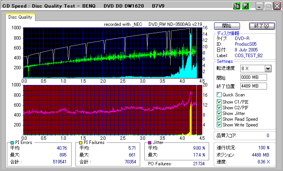Open the 8 X transfer speed dropdown
Viewport: 283px width, 171px height.
[x=267, y=68]
